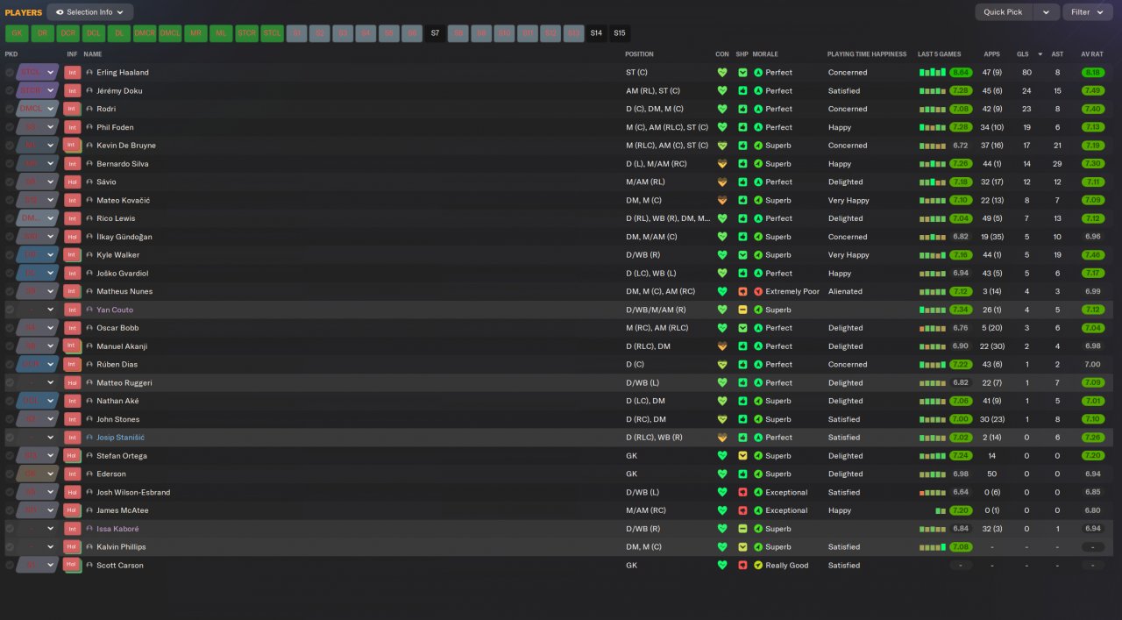Click the morale icon in Jérémy Doku row

click(758, 91)
